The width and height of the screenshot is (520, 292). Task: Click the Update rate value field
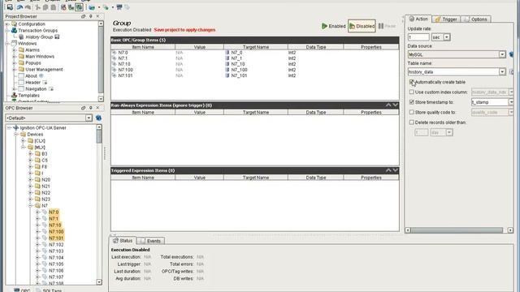(x=418, y=37)
